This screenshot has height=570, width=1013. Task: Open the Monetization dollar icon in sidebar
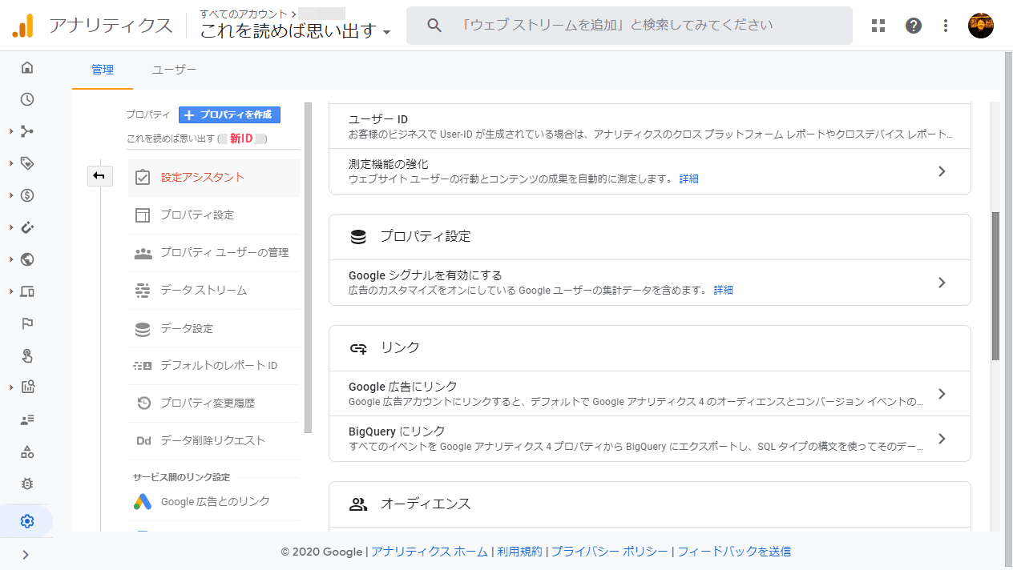[27, 195]
